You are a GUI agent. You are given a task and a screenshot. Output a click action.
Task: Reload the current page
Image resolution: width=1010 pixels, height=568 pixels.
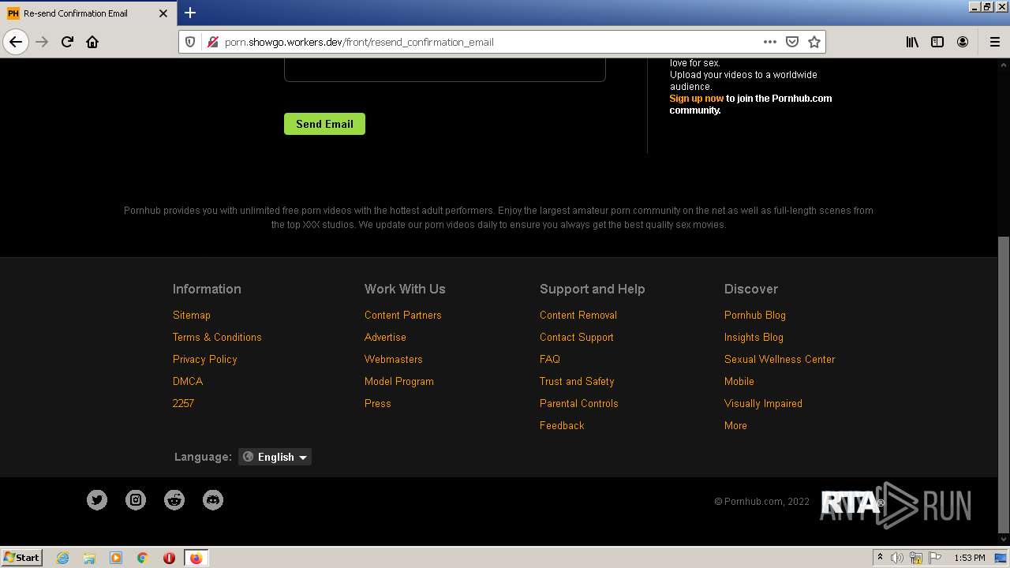coord(67,42)
